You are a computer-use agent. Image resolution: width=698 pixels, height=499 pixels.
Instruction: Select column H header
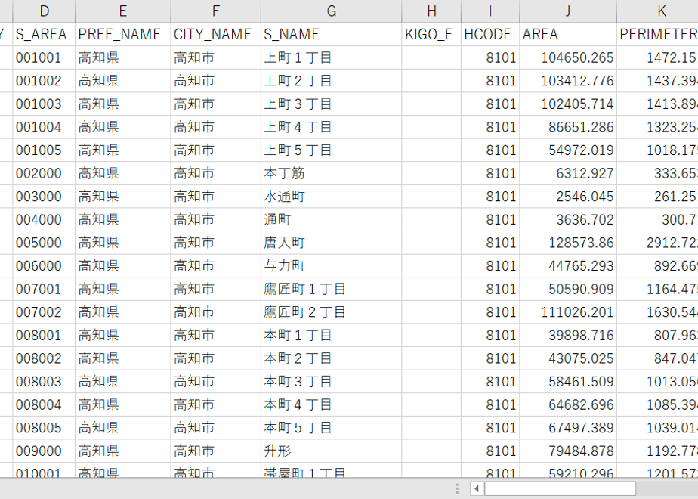431,11
